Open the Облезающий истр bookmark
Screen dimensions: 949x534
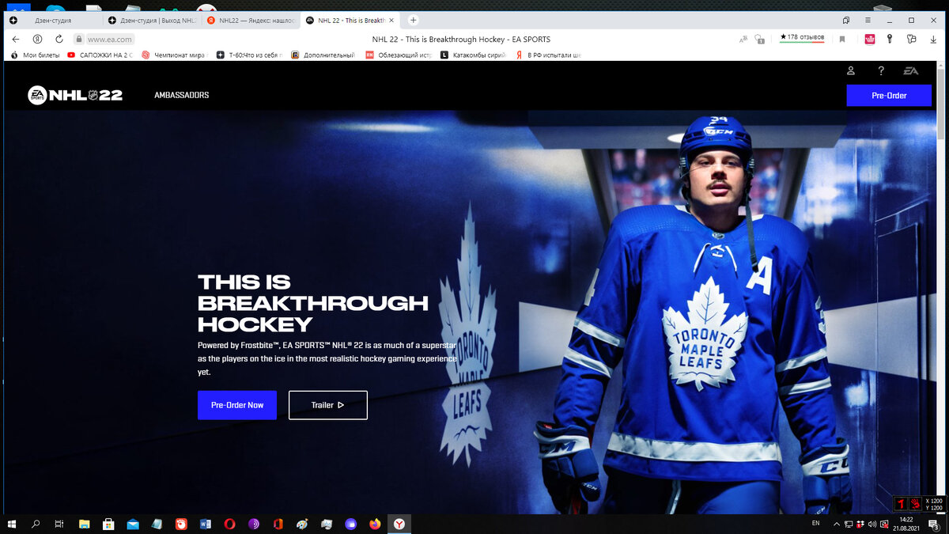(398, 55)
